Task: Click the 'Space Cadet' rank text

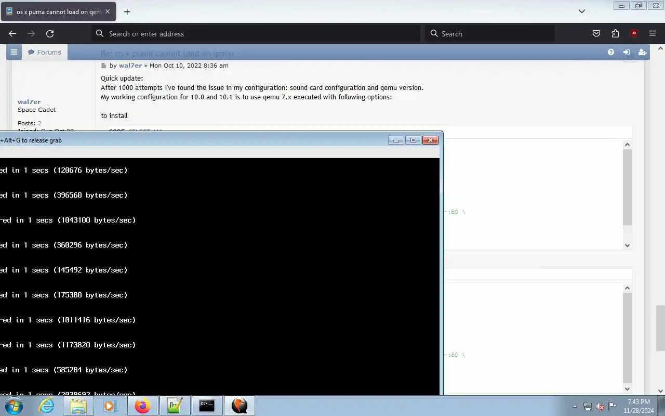Action: tap(36, 110)
